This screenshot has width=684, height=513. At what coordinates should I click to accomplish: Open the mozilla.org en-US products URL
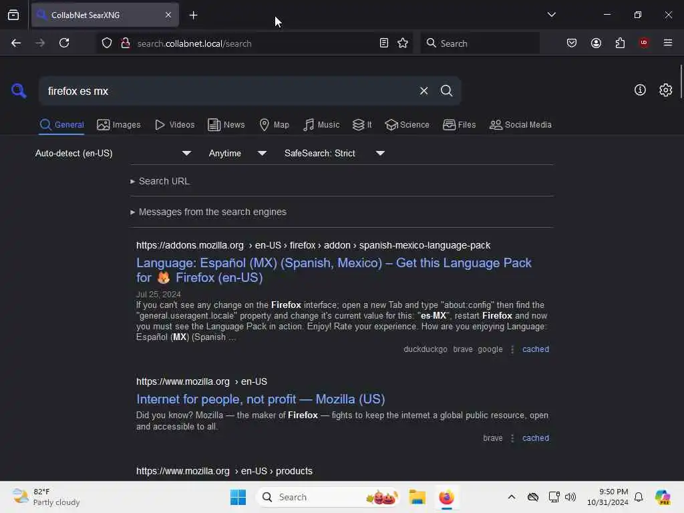224,471
